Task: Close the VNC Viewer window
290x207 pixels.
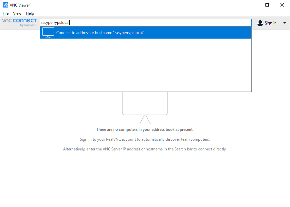Action: pos(282,5)
